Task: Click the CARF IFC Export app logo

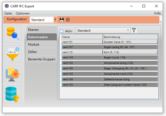Action: coord(7,6)
